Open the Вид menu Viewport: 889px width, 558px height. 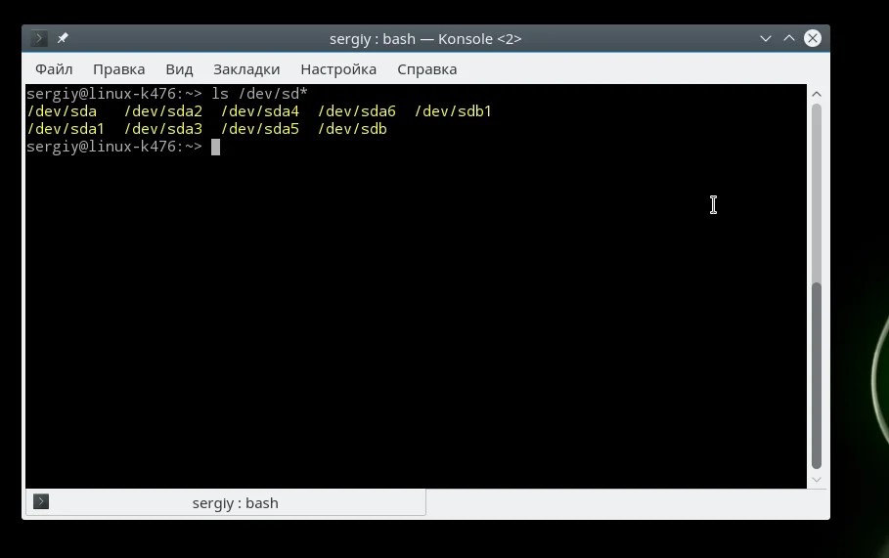(x=179, y=69)
